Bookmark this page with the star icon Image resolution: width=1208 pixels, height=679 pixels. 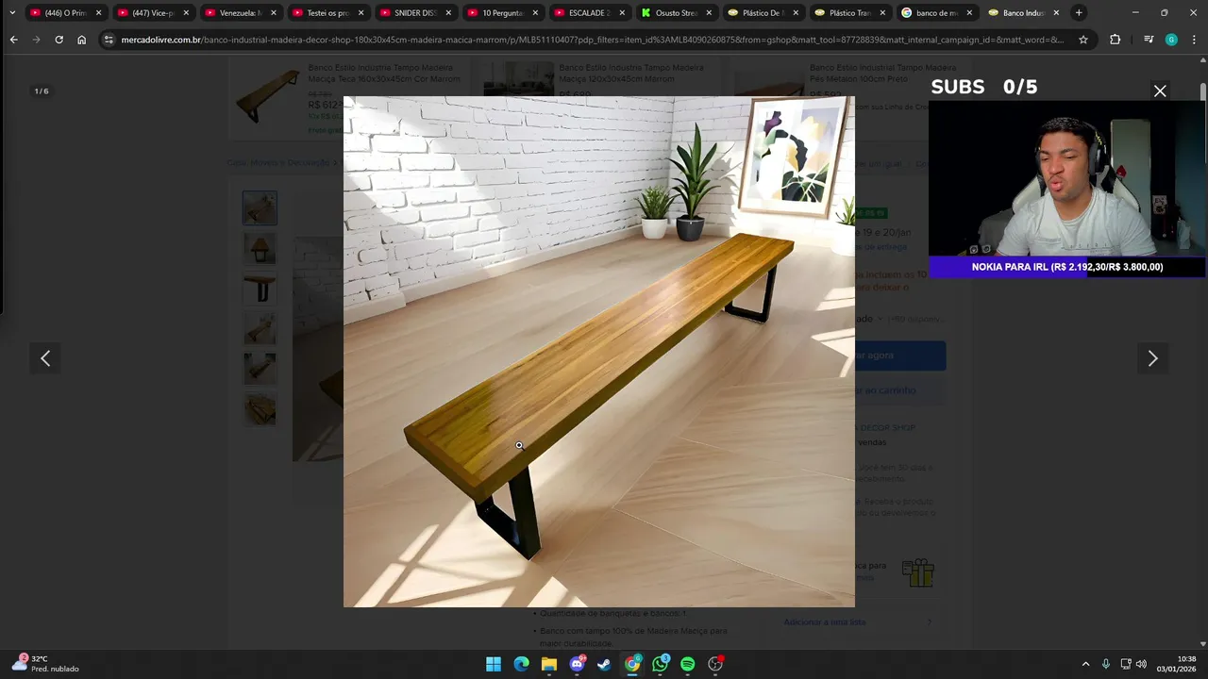(x=1083, y=40)
